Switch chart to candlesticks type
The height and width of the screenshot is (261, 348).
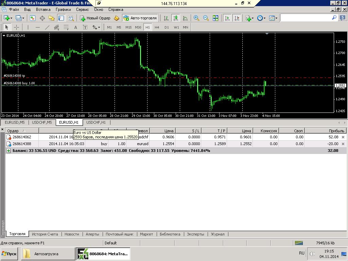tap(176, 18)
